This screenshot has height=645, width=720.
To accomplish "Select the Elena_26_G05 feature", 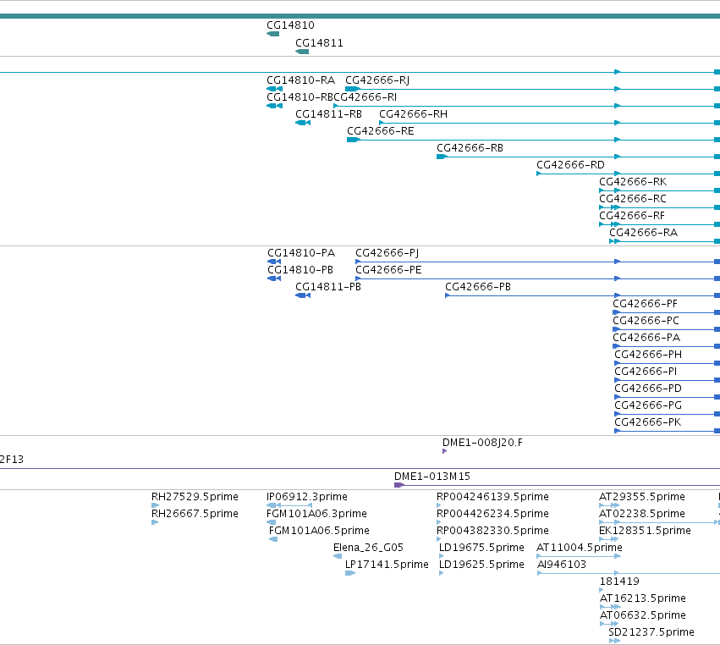I will coord(368,548).
